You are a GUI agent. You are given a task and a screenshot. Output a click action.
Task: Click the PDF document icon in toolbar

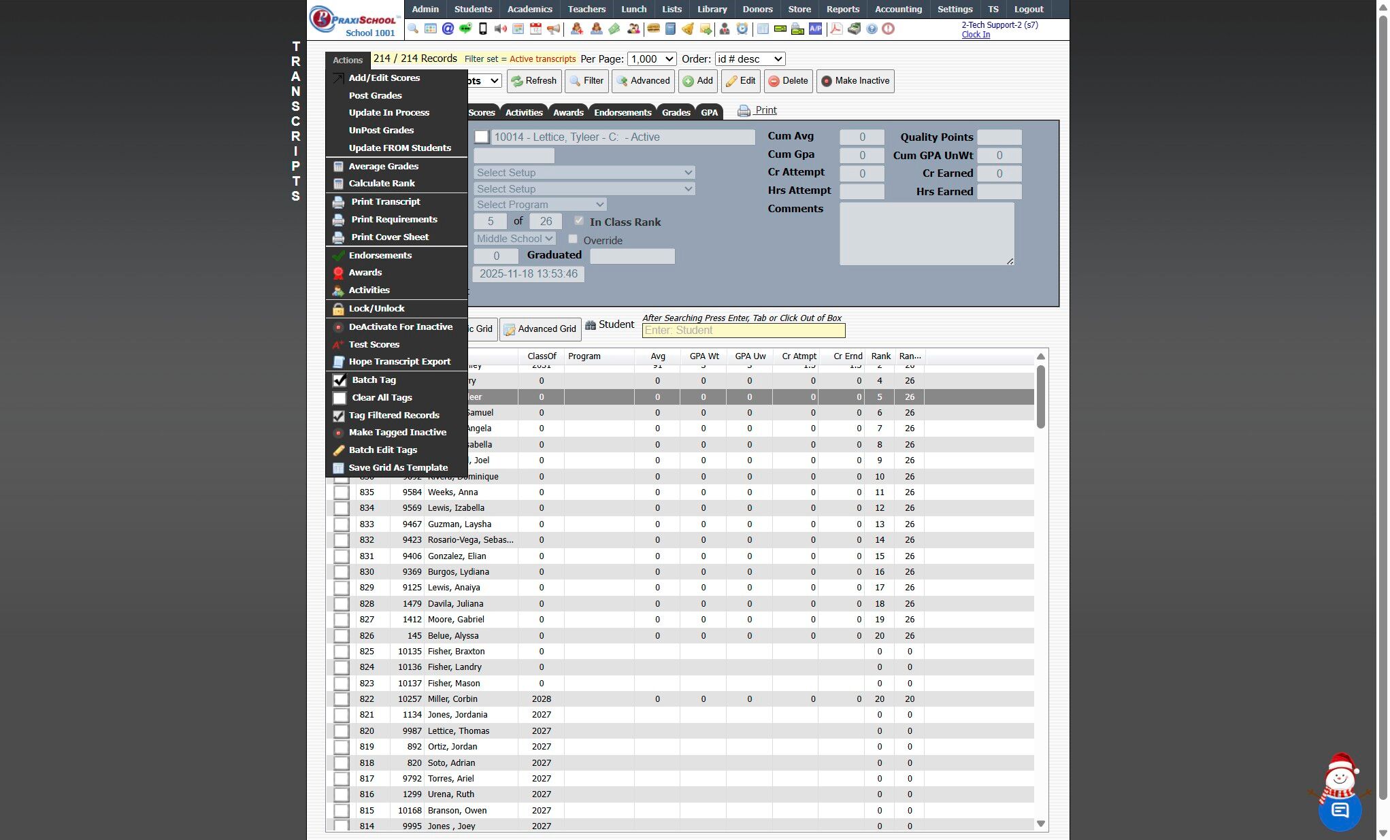point(836,29)
